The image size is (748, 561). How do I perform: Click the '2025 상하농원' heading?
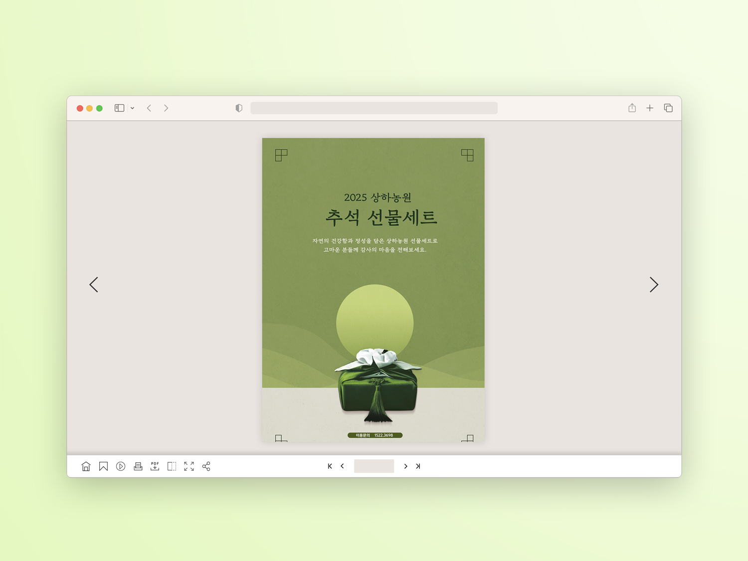pos(377,197)
